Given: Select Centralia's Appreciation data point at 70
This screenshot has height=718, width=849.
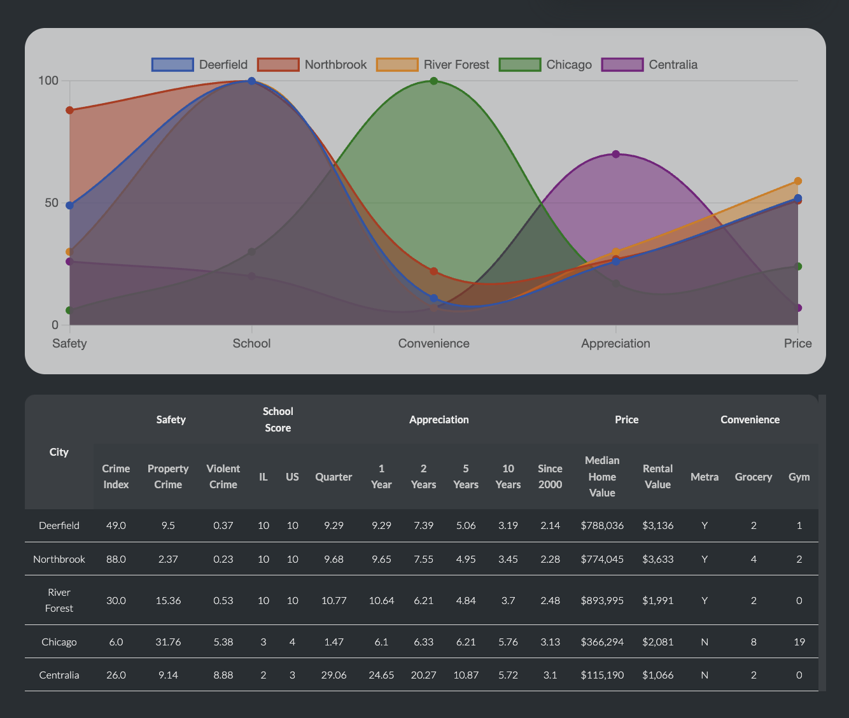Looking at the screenshot, I should (616, 154).
